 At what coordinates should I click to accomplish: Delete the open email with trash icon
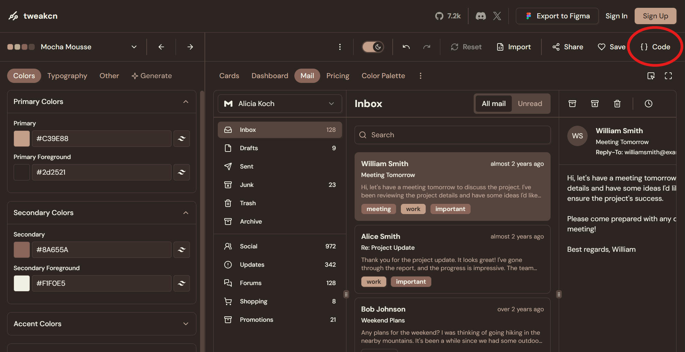click(x=617, y=104)
